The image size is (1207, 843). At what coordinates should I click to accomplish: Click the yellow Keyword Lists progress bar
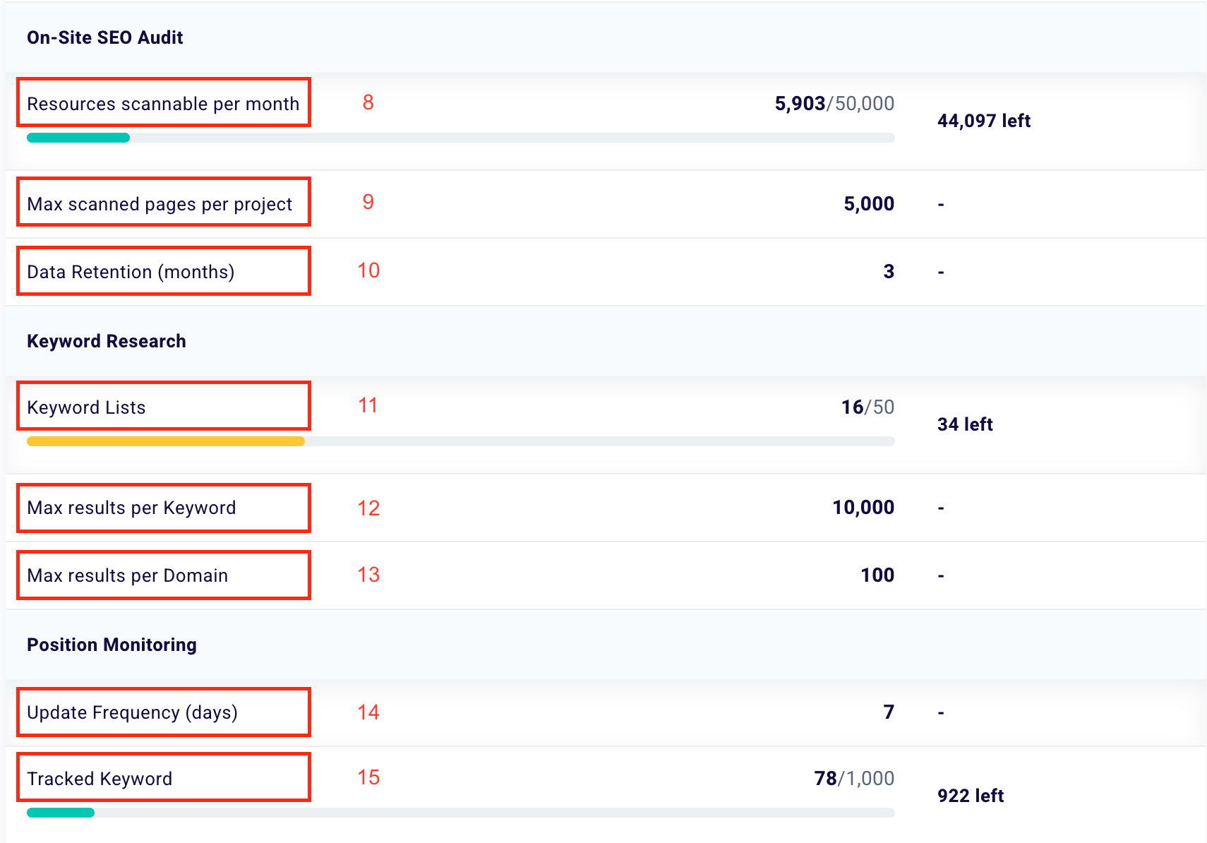(166, 441)
